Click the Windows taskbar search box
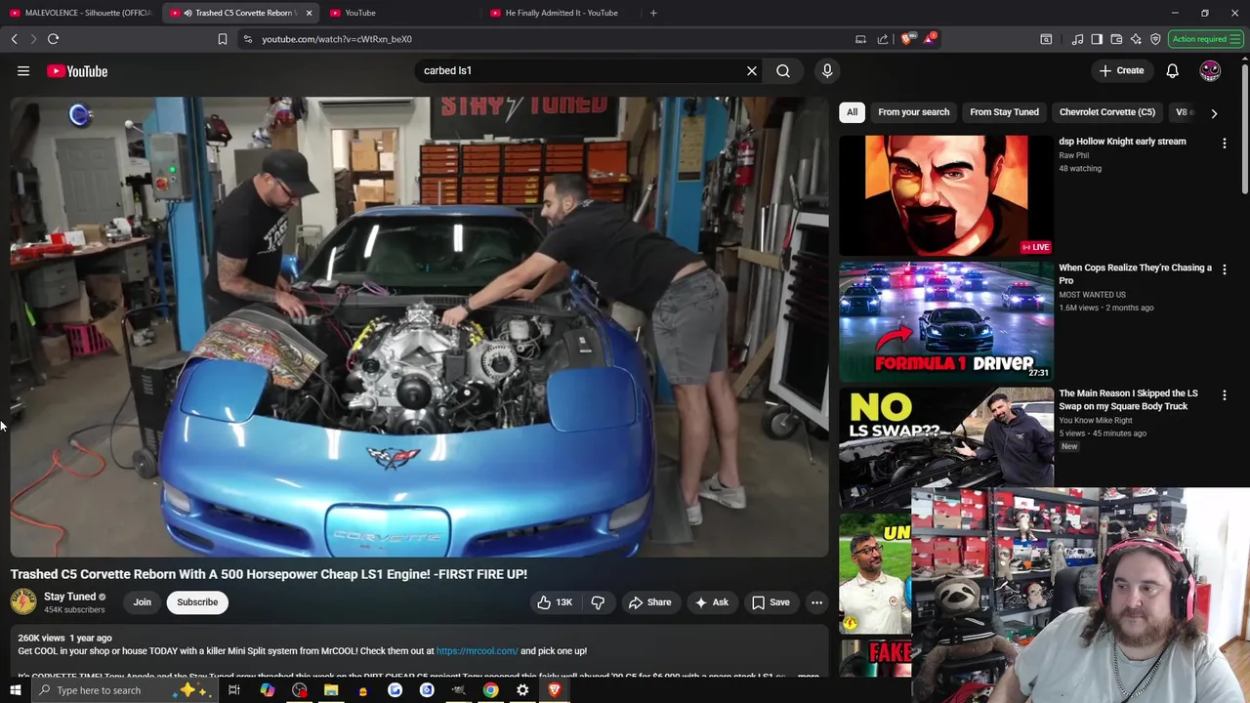Screen dimensions: 1250x703 122,690
